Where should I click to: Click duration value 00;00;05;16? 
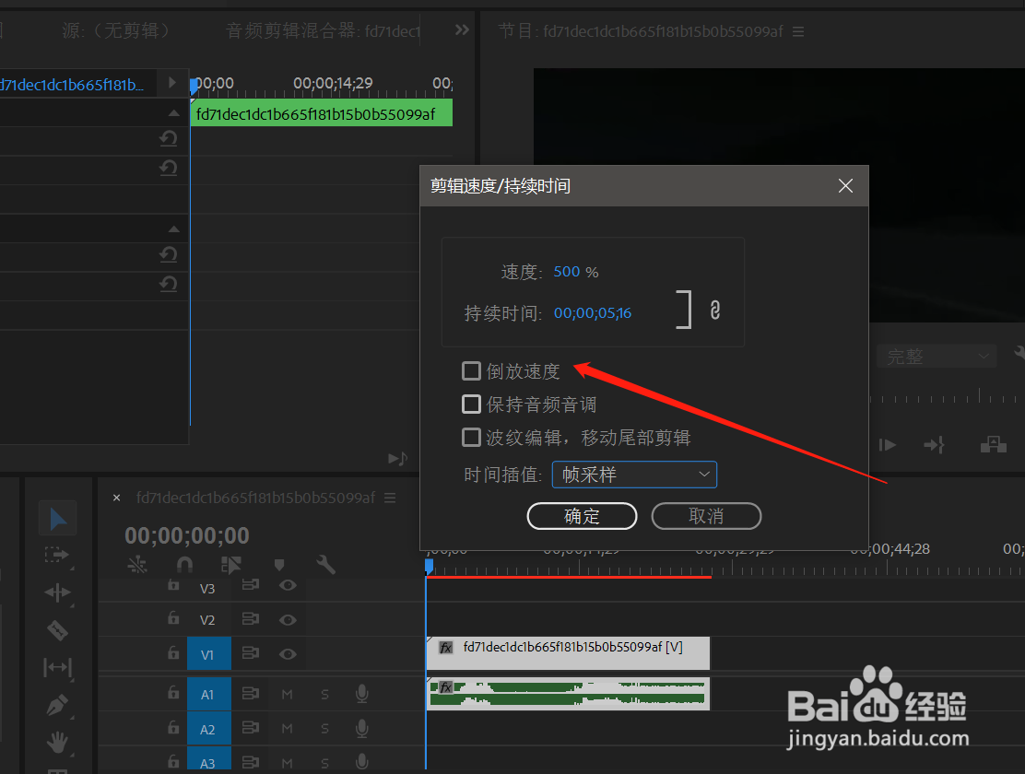(593, 313)
